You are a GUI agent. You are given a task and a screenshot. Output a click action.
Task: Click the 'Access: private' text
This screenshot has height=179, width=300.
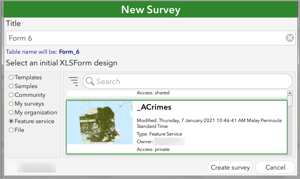coord(153,149)
